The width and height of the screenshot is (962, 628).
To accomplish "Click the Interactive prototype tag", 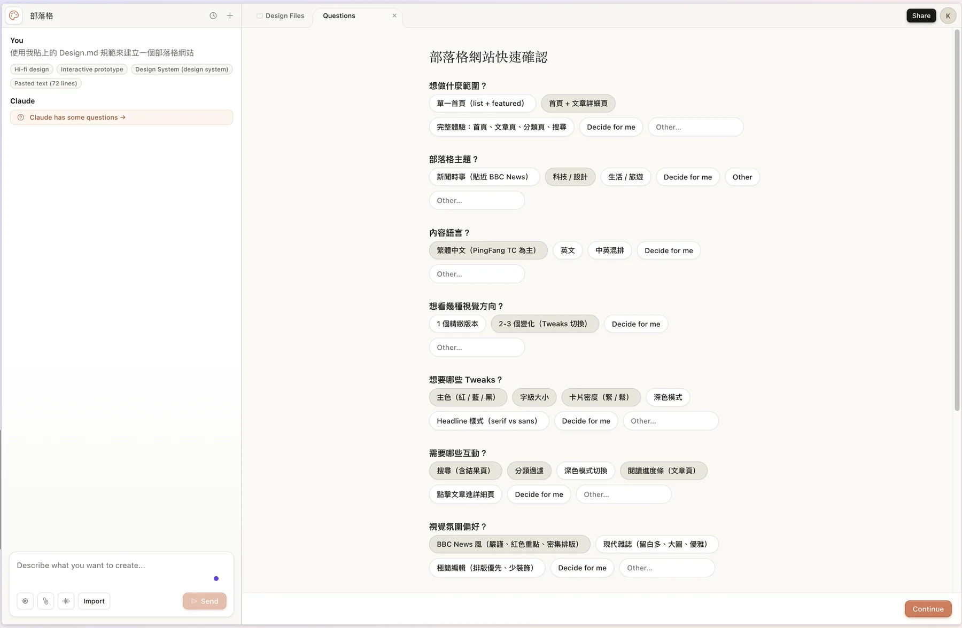I will [x=92, y=69].
